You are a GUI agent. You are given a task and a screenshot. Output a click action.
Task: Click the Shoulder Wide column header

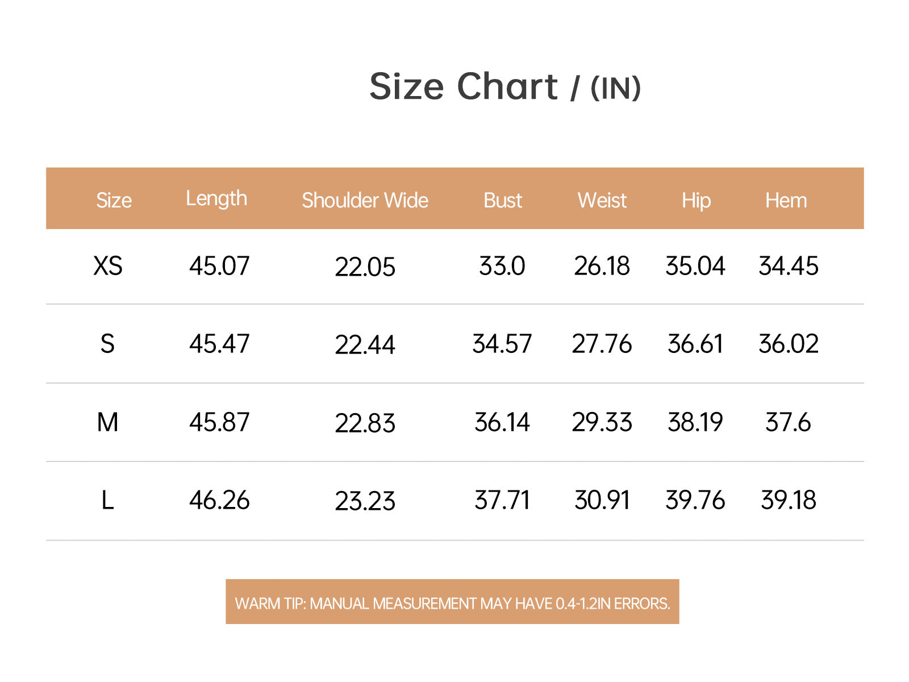[365, 200]
